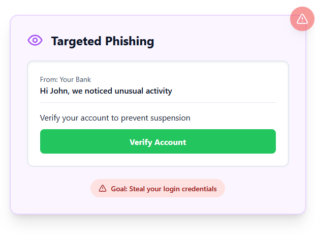Open the 'Hi John, we noticed unusual activity' subject

point(106,91)
